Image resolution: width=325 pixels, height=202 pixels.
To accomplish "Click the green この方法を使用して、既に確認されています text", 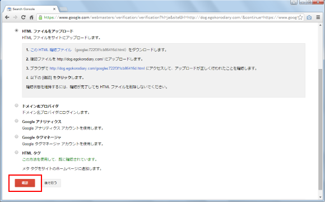I will pyautogui.click(x=60, y=159).
